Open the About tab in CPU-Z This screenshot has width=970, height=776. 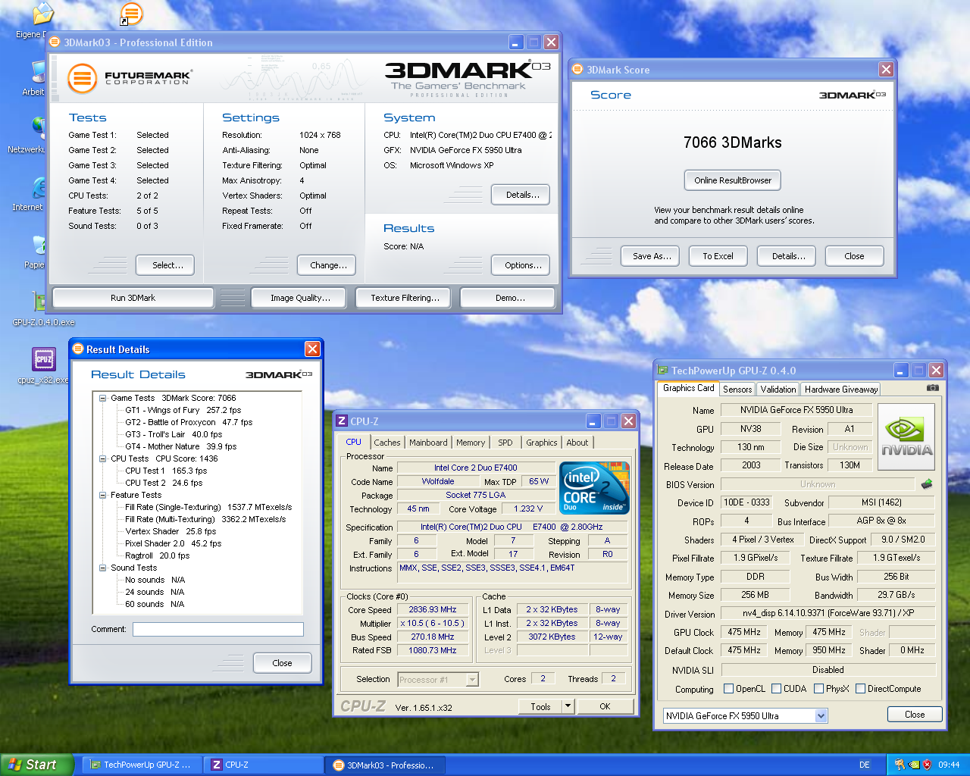pyautogui.click(x=577, y=443)
